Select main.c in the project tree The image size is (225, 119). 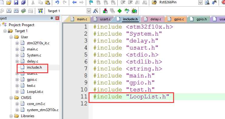32,49
